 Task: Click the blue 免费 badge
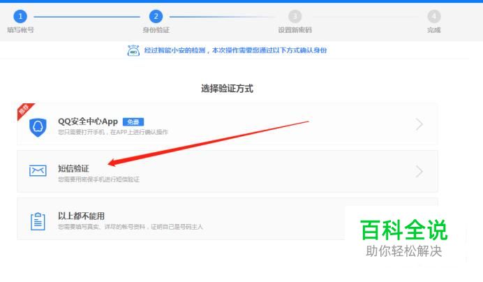coord(133,121)
